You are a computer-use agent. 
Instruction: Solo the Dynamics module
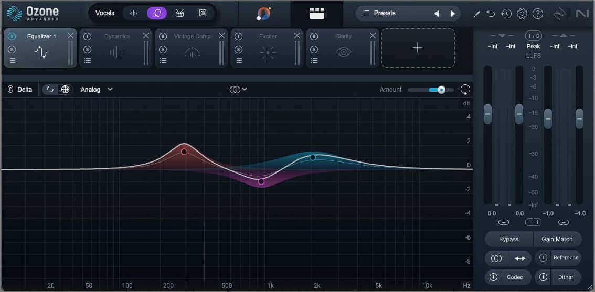click(88, 49)
